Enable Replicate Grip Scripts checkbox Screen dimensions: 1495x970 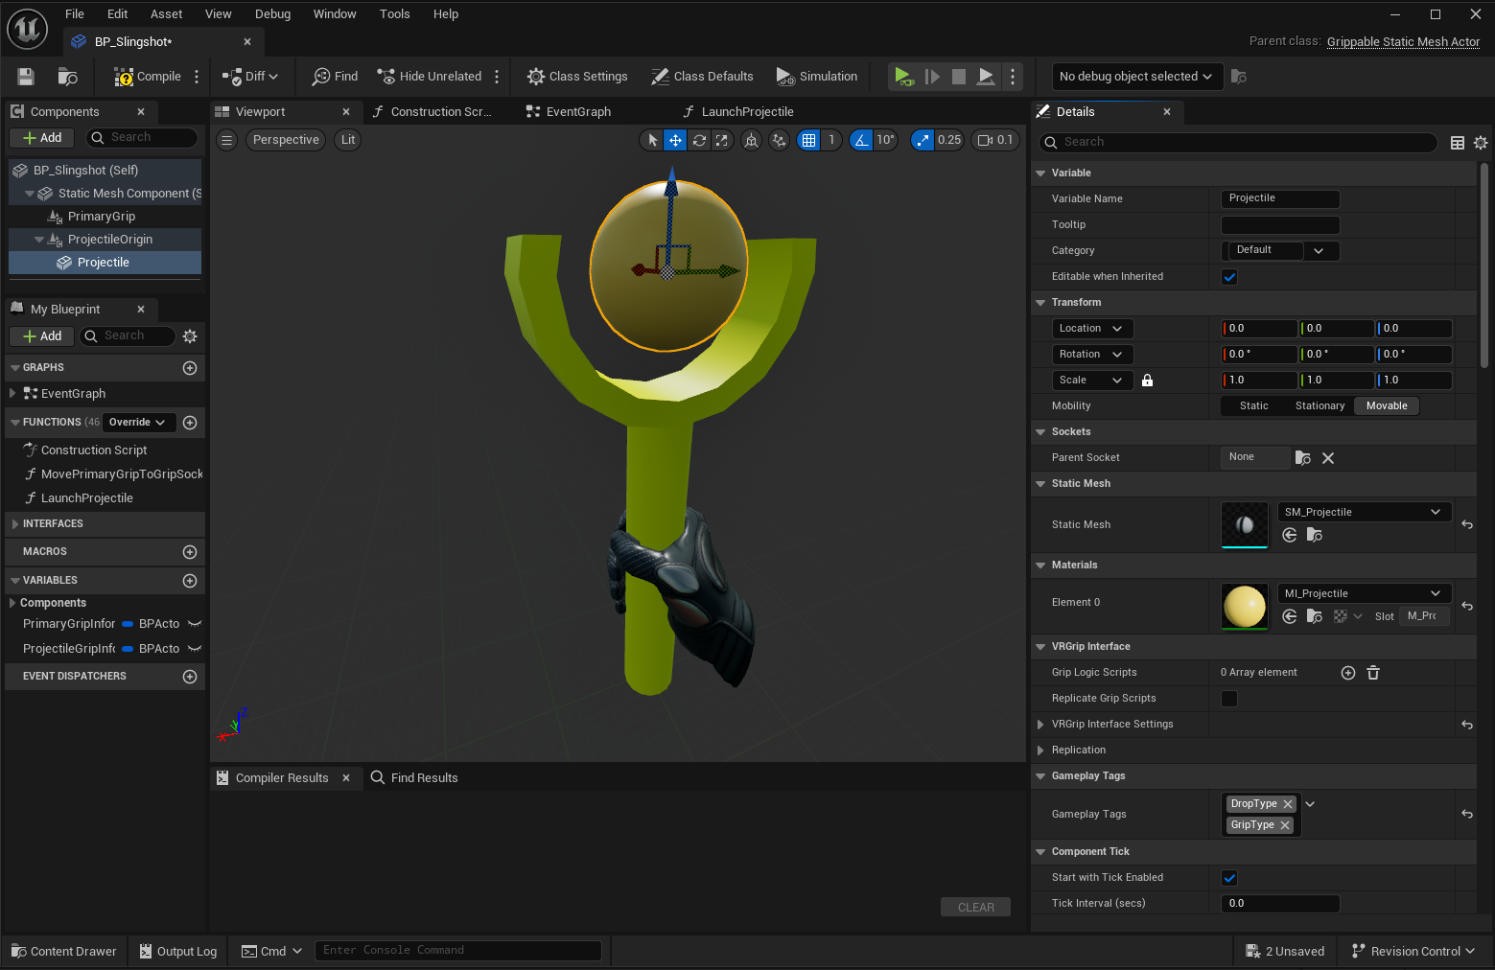[x=1229, y=699]
